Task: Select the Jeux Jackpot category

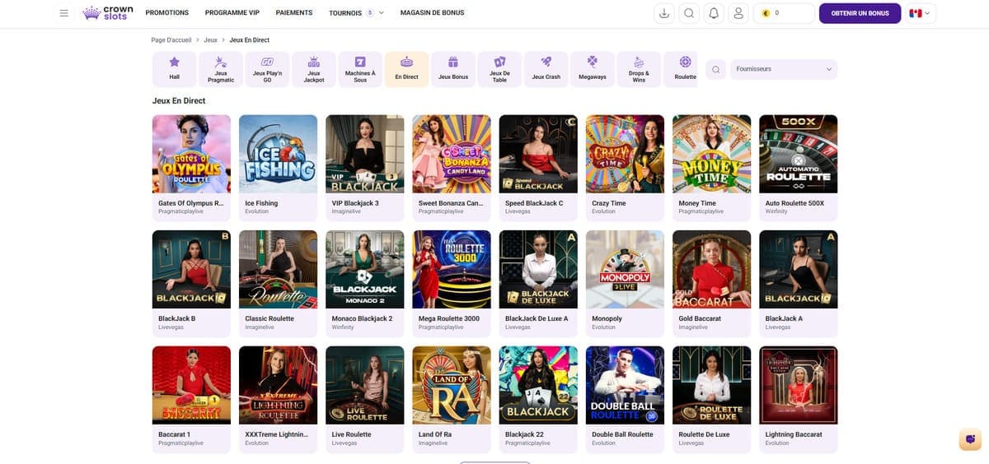Action: pos(314,69)
